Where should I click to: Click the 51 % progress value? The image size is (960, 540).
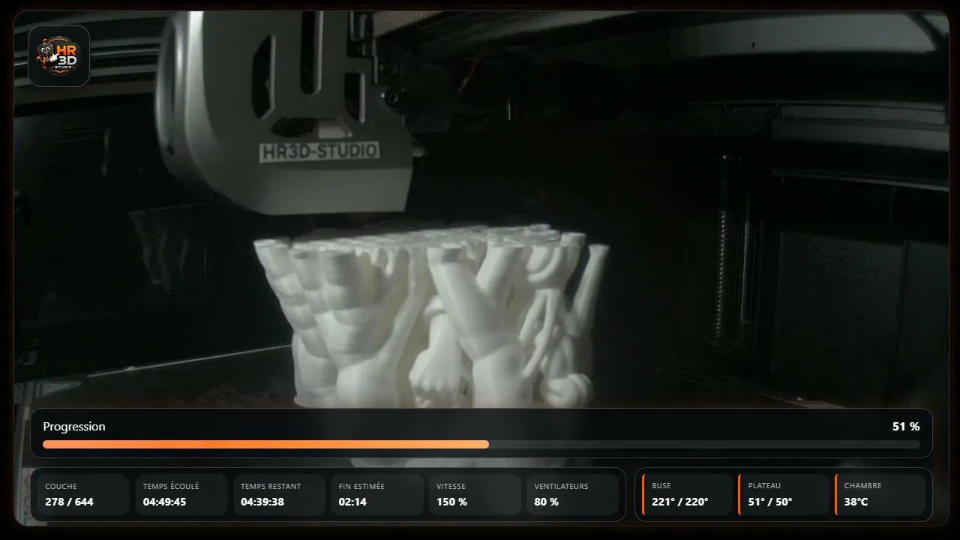coord(905,427)
